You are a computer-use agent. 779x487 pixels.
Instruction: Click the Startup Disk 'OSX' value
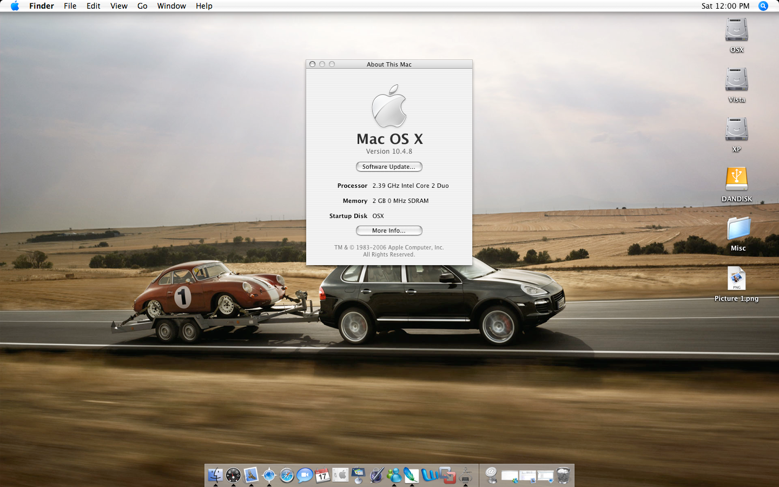pos(378,216)
